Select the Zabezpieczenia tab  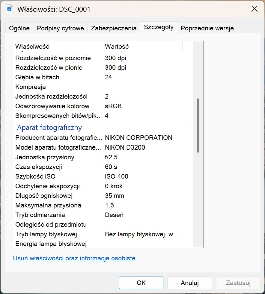(114, 28)
